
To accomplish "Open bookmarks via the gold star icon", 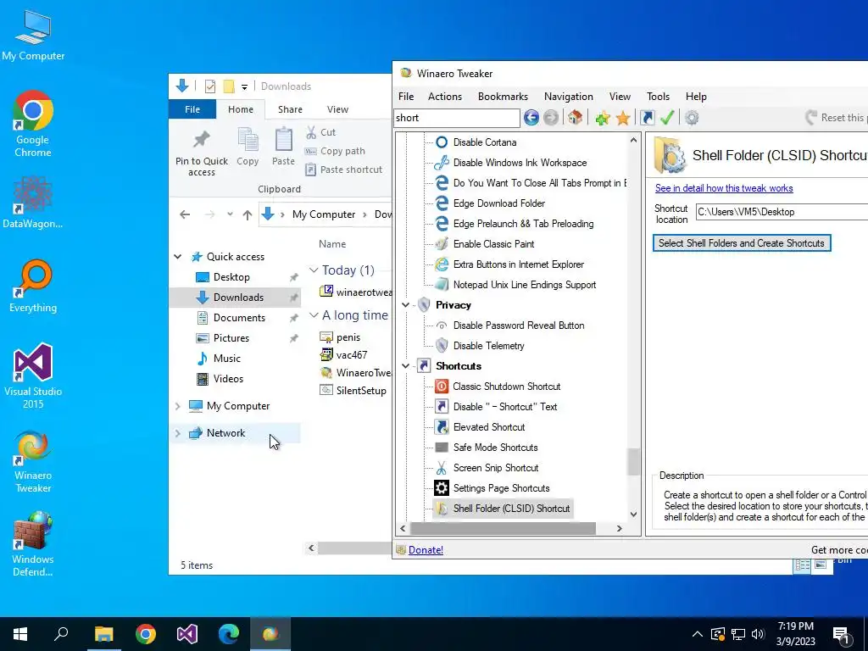I will [x=623, y=118].
